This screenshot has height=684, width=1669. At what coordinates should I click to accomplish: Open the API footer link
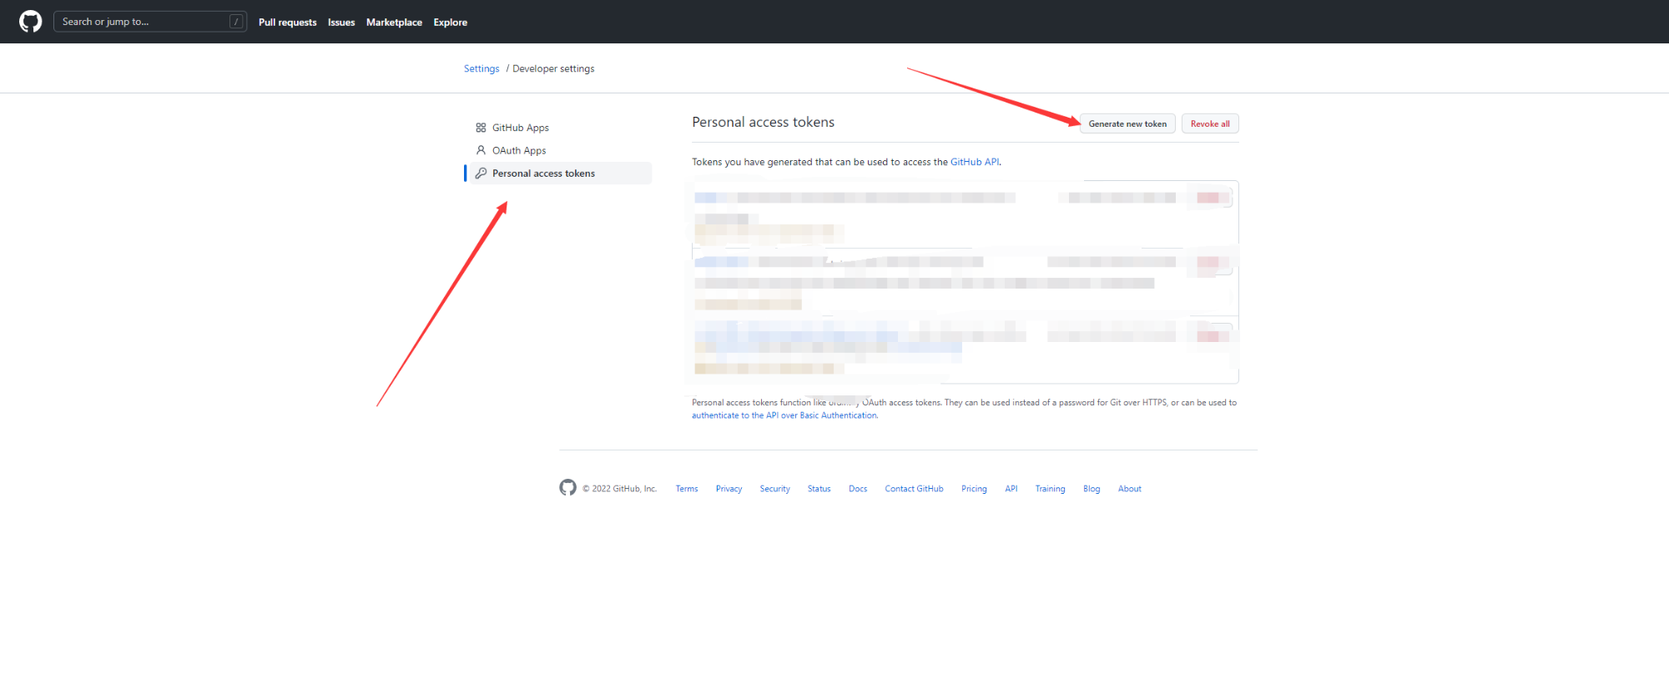pos(1011,489)
